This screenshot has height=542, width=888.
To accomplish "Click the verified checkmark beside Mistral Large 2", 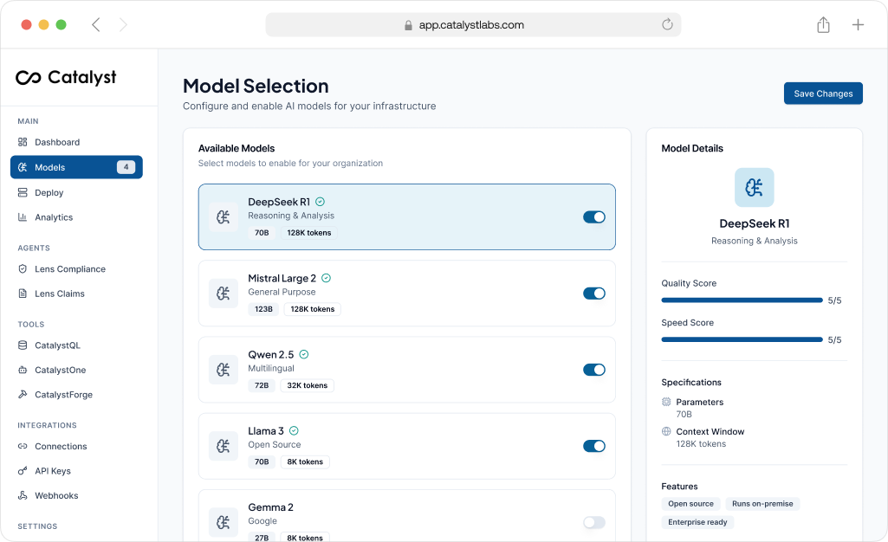I will (x=327, y=278).
